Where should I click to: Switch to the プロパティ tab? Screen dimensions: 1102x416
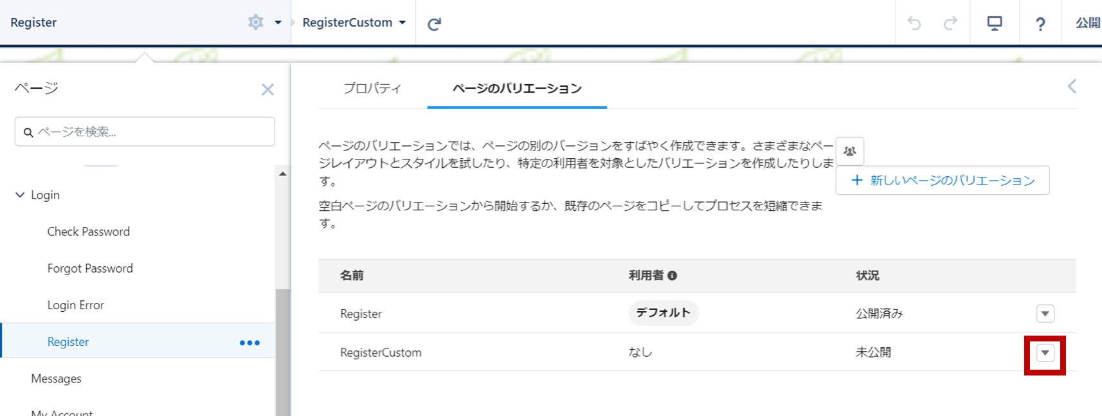[372, 89]
